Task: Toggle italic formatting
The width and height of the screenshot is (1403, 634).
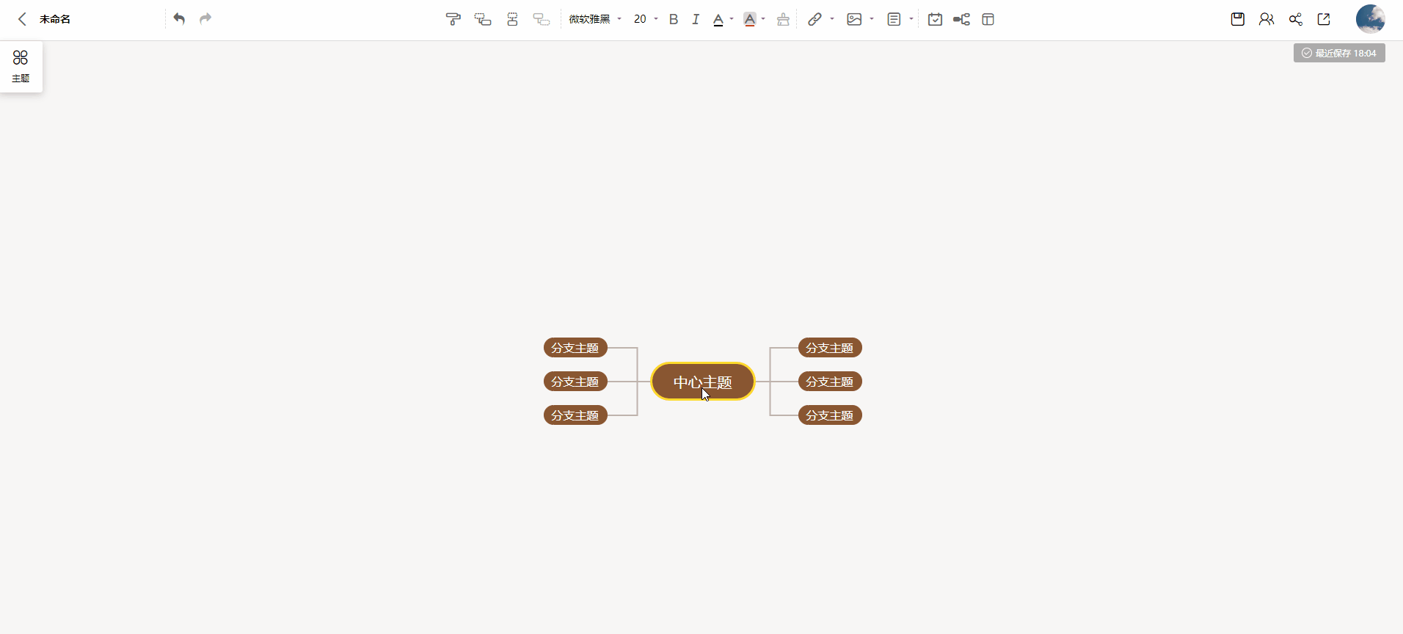Action: coord(696,20)
